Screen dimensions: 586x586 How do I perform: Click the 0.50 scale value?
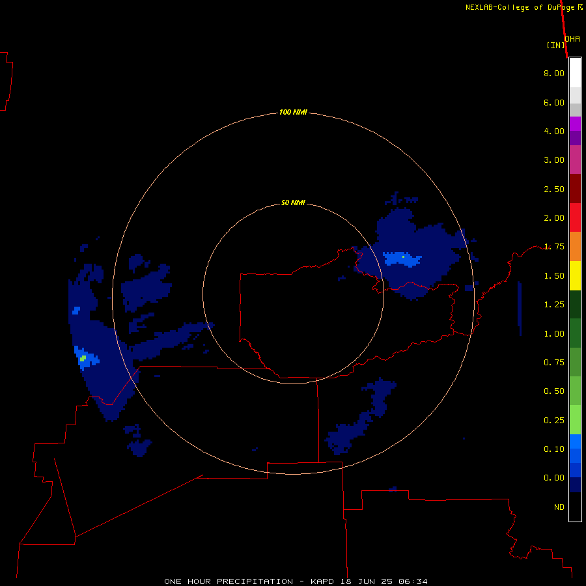coord(554,391)
